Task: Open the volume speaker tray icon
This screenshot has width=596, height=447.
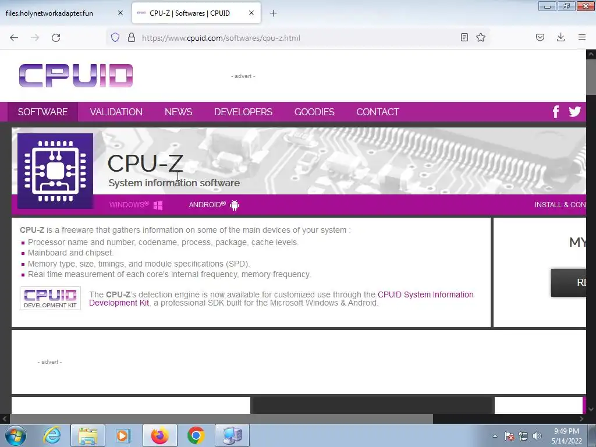Action: (x=537, y=436)
